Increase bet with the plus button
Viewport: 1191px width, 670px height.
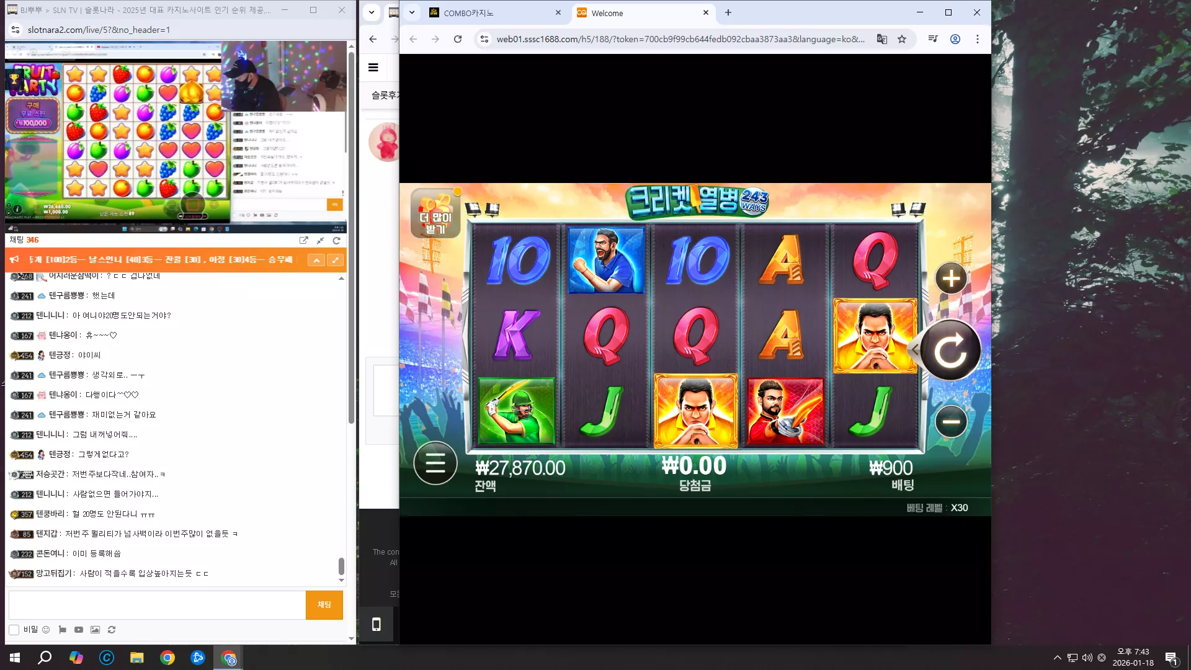951,279
